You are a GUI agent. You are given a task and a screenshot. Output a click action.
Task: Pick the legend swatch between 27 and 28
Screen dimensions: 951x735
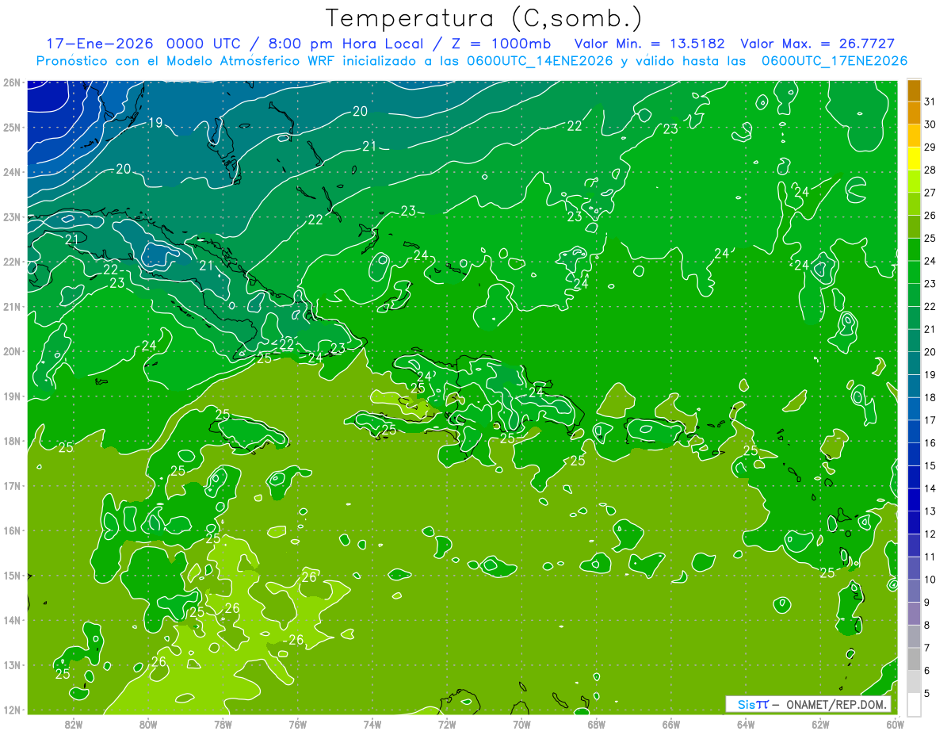914,182
